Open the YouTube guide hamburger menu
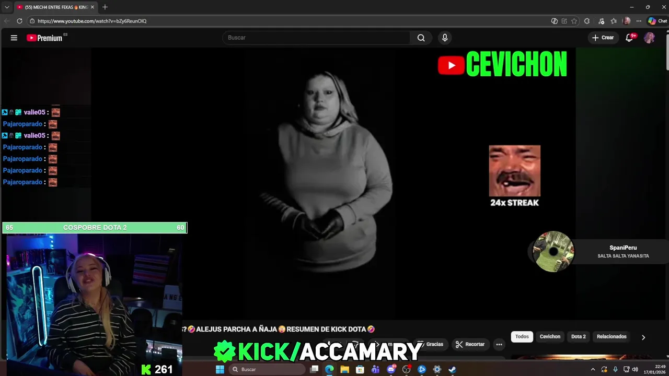 pos(14,38)
